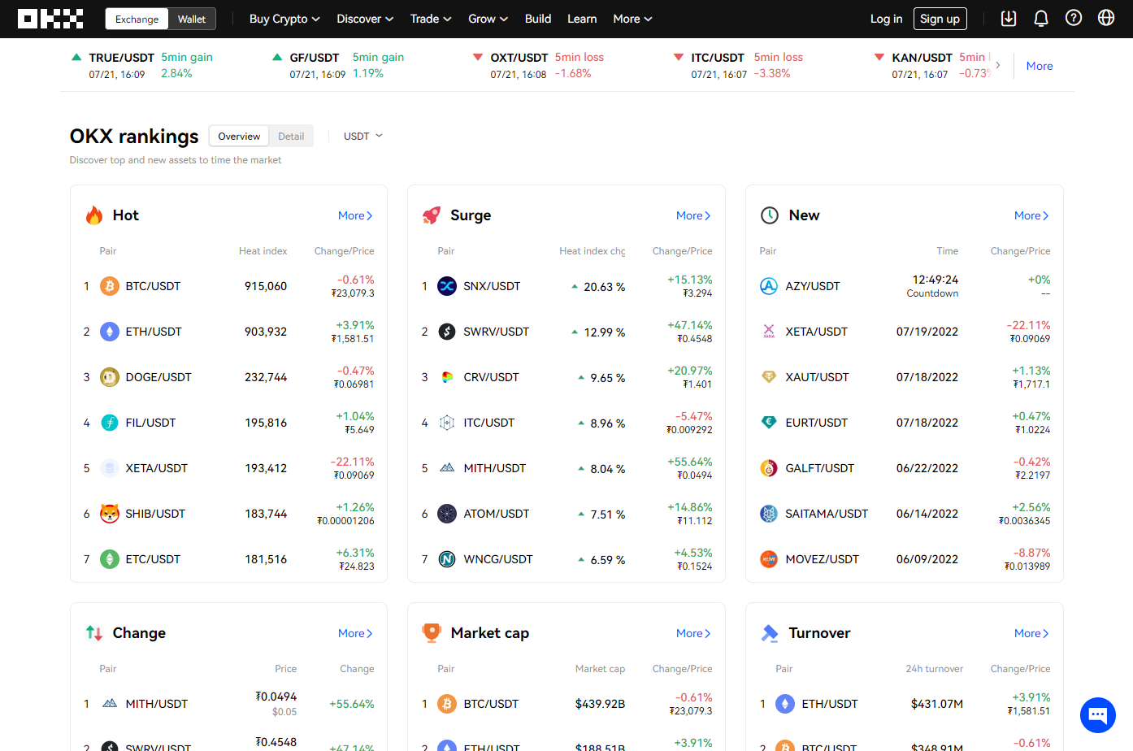This screenshot has width=1133, height=751.
Task: Open the download app icon
Action: (1009, 18)
